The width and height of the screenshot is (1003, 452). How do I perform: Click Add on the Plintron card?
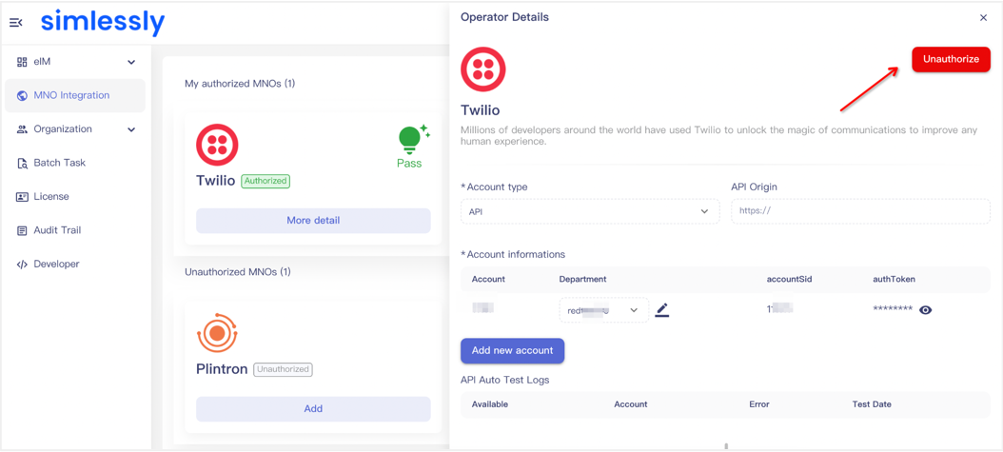click(313, 409)
